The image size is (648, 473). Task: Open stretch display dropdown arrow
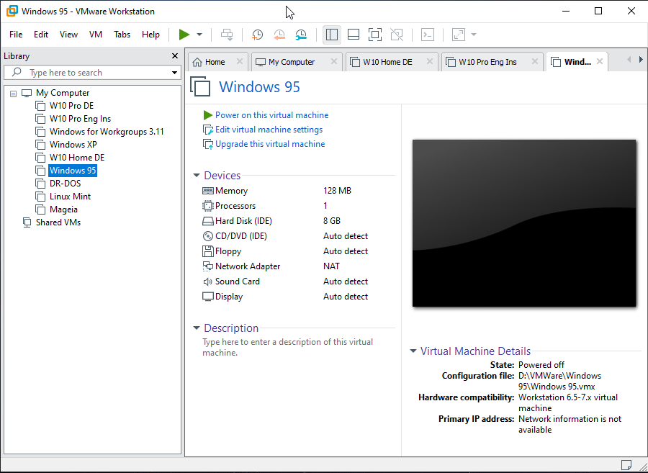[474, 35]
